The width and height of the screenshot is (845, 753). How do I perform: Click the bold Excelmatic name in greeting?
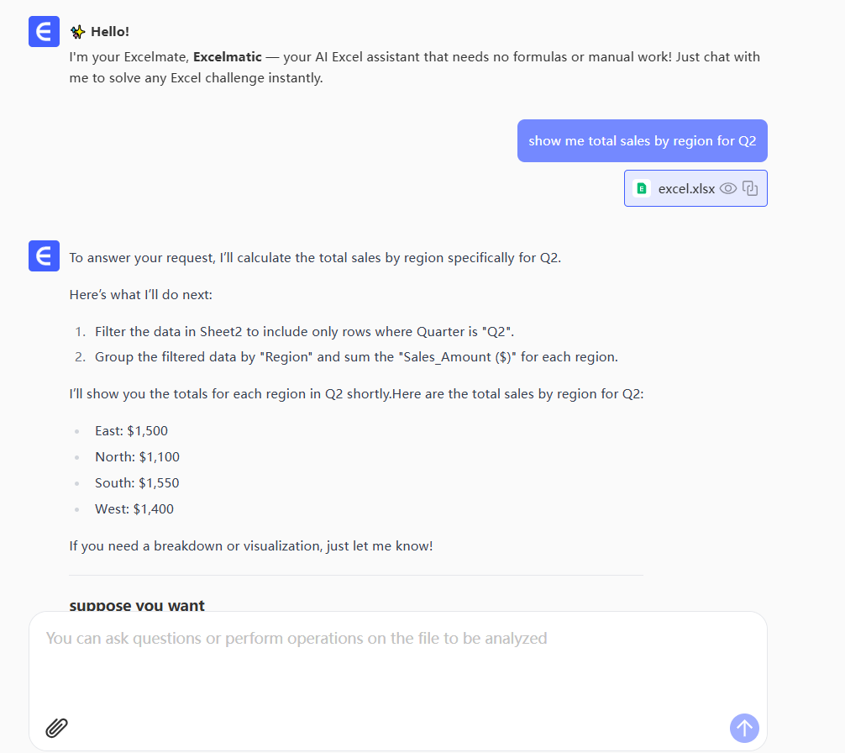(227, 57)
